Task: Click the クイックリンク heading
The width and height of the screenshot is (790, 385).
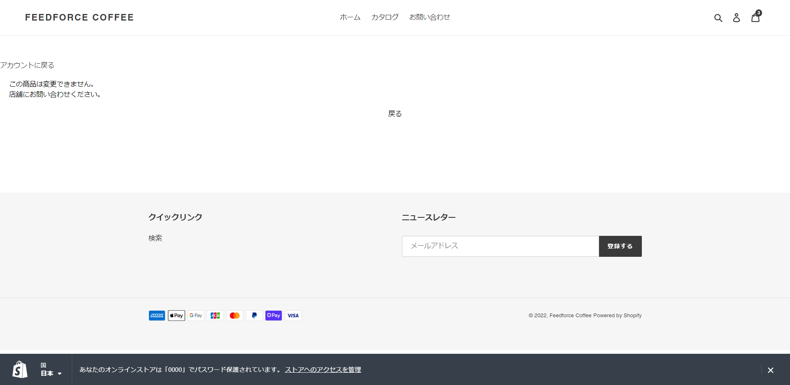Action: pos(175,217)
